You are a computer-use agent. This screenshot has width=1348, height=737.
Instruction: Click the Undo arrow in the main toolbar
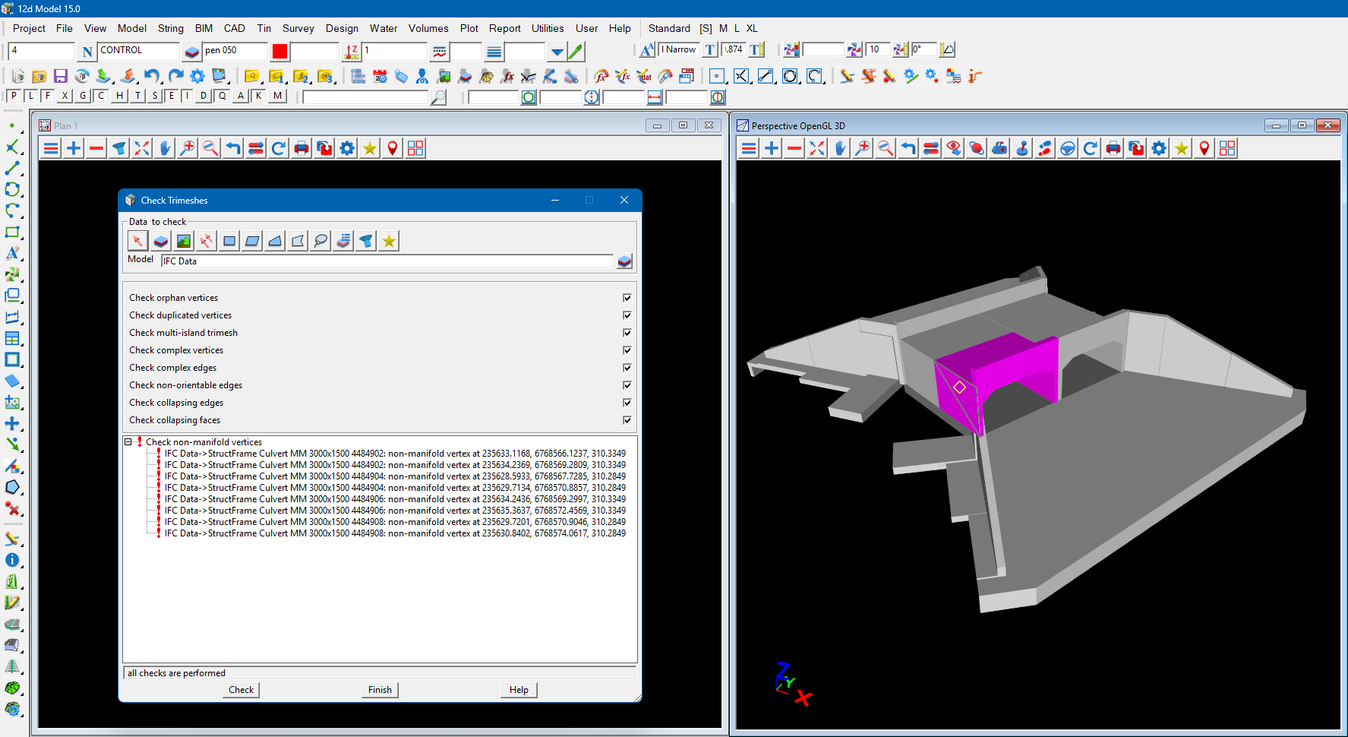coord(152,76)
